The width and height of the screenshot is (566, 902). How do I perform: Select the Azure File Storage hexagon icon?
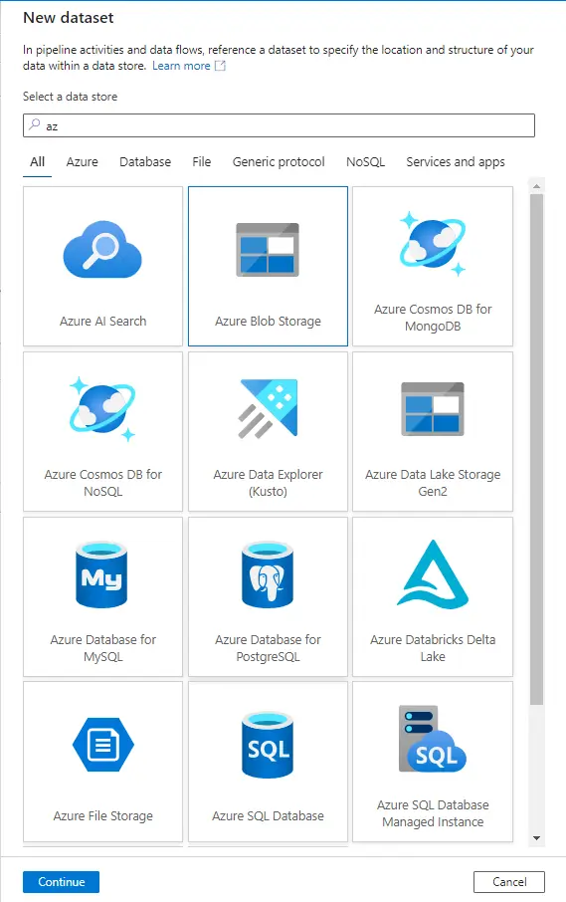(102, 745)
